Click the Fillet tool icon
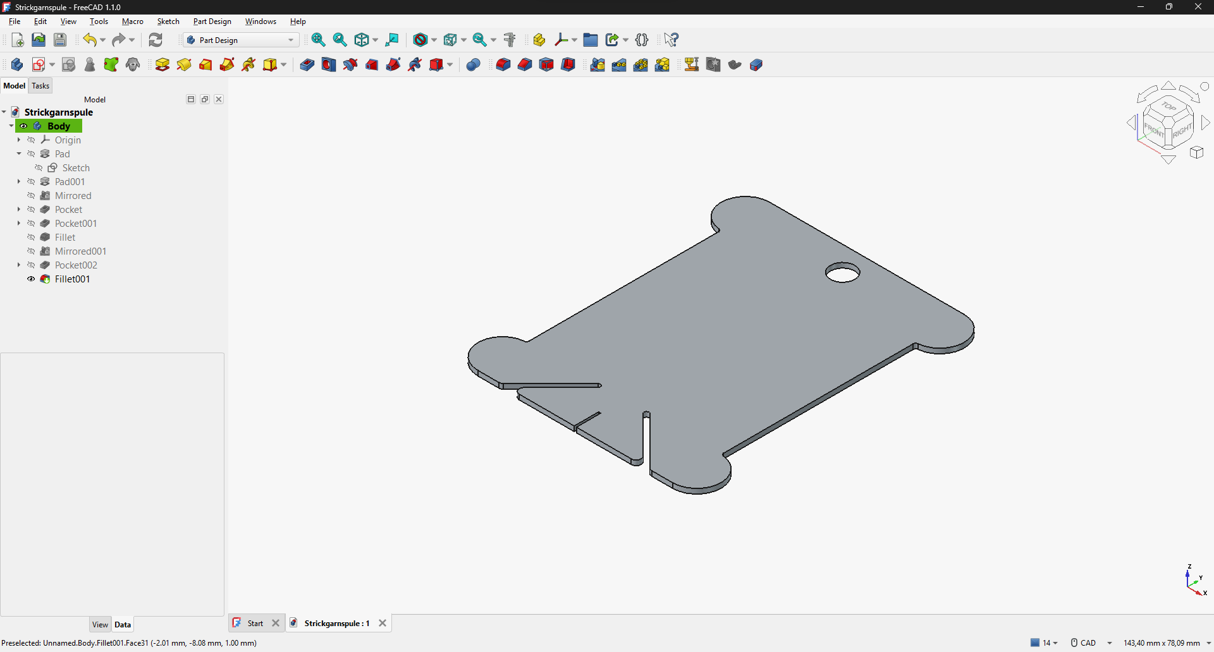The height and width of the screenshot is (652, 1214). coord(503,64)
